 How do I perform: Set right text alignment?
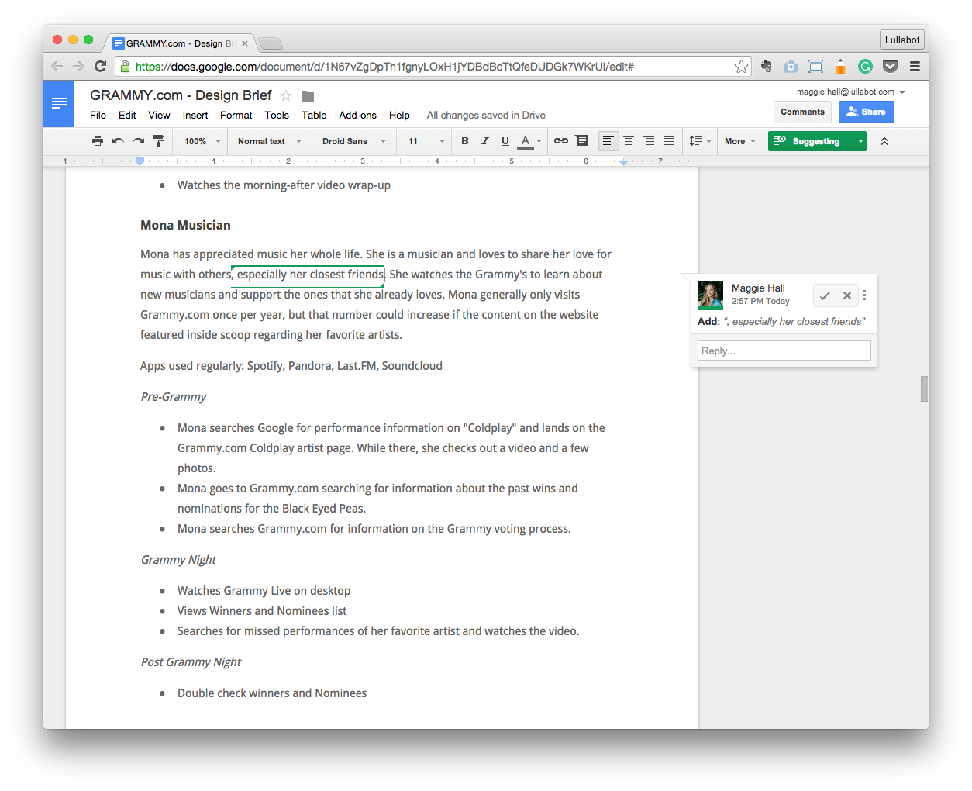pyautogui.click(x=649, y=141)
